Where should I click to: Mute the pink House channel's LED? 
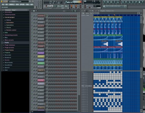click(32, 80)
